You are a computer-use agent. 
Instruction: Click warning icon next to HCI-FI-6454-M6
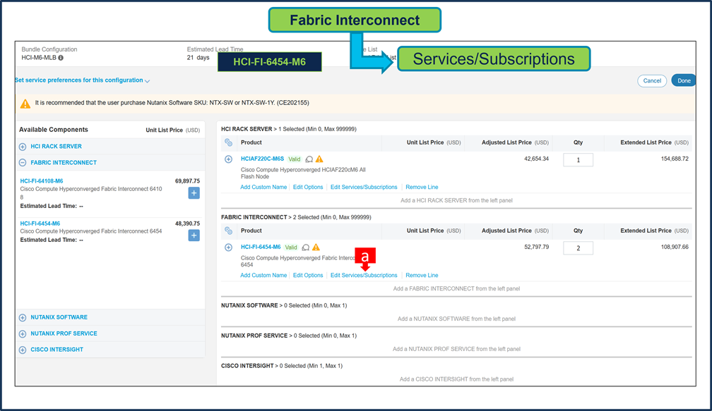(x=316, y=247)
